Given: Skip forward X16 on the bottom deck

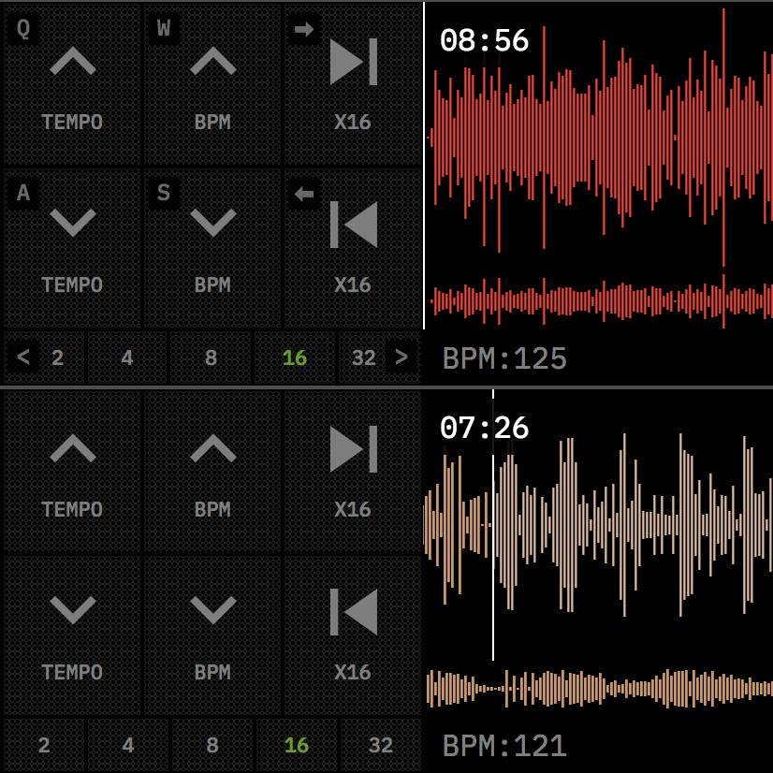Looking at the screenshot, I should pos(353,472).
